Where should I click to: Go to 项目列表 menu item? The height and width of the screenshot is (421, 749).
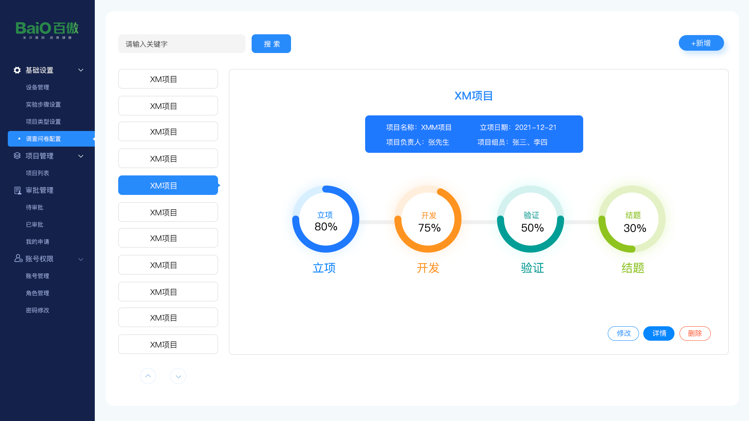click(x=37, y=173)
